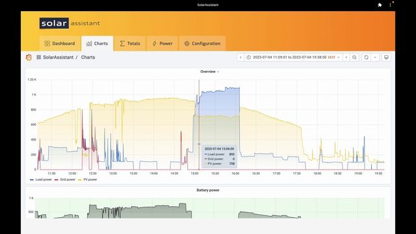Open the Configuration tab

(x=202, y=44)
